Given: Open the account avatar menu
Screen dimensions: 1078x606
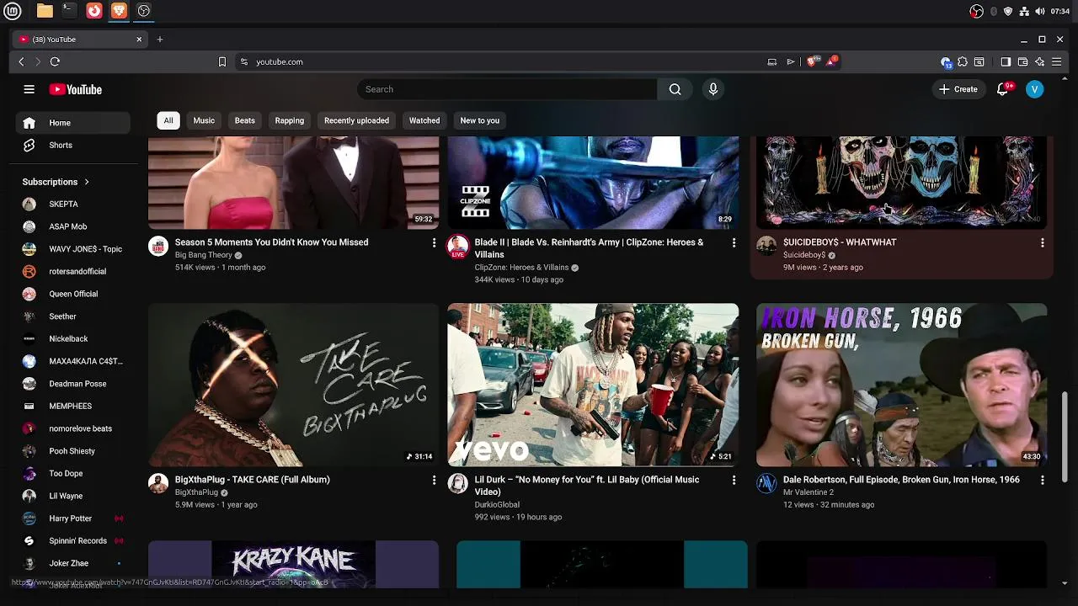Looking at the screenshot, I should pos(1035,89).
